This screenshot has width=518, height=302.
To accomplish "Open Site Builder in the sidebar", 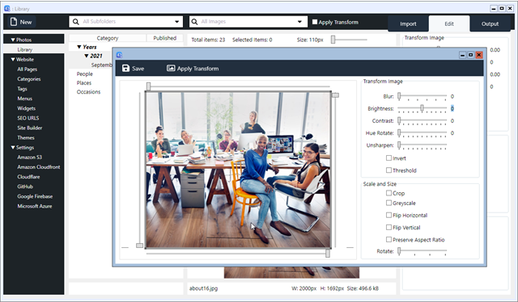I will pyautogui.click(x=30, y=128).
